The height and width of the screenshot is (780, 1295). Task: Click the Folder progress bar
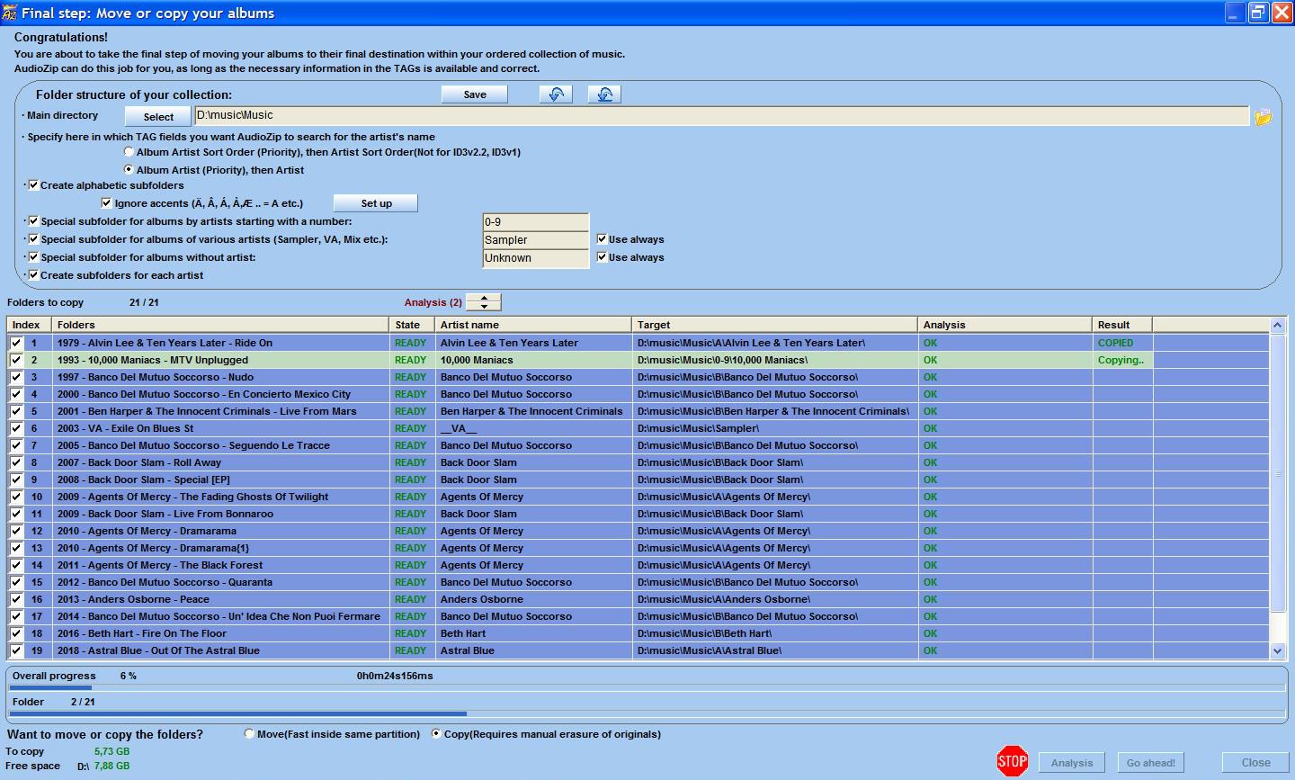tap(647, 714)
